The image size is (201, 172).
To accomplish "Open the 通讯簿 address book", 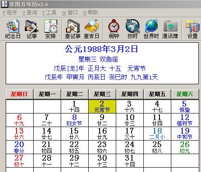I will [170, 29].
